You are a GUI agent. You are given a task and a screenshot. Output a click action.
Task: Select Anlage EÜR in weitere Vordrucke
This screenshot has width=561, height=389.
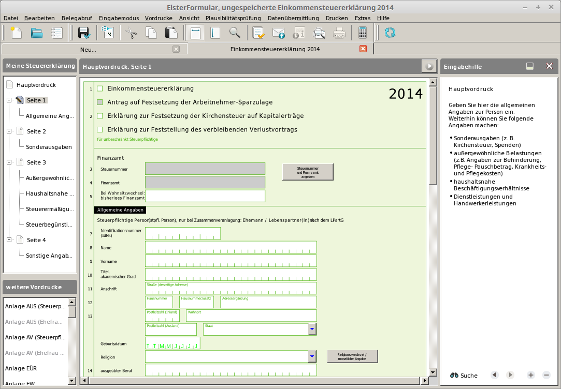(x=21, y=368)
